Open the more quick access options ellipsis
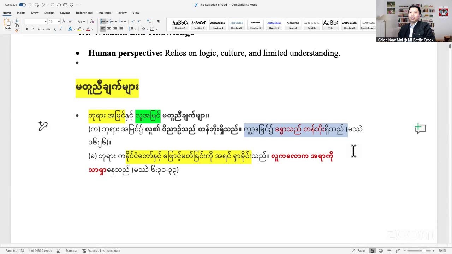 point(78,5)
